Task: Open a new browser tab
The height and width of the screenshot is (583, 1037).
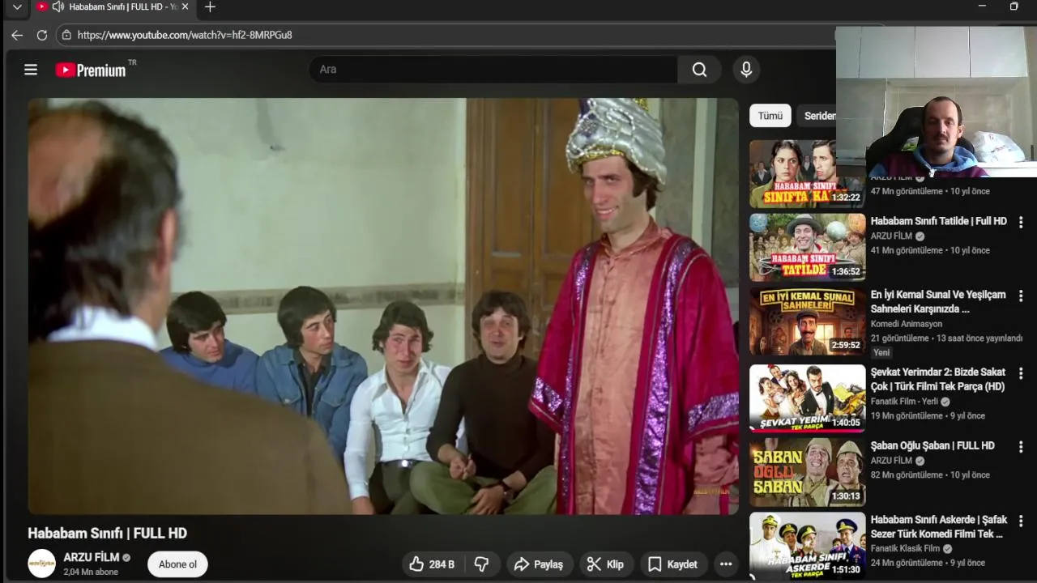Action: coord(210,7)
